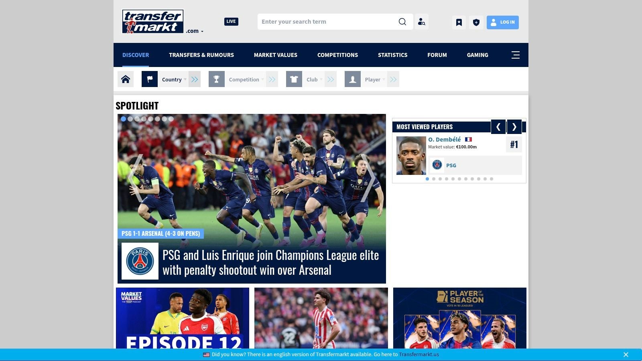Open the .com domain selector
Viewport: 642px width, 361px height.
point(195,31)
